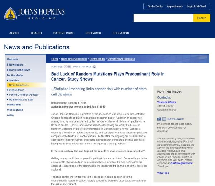
Task: Click the film strip icon beside Downloads
Action: pos(164,119)
